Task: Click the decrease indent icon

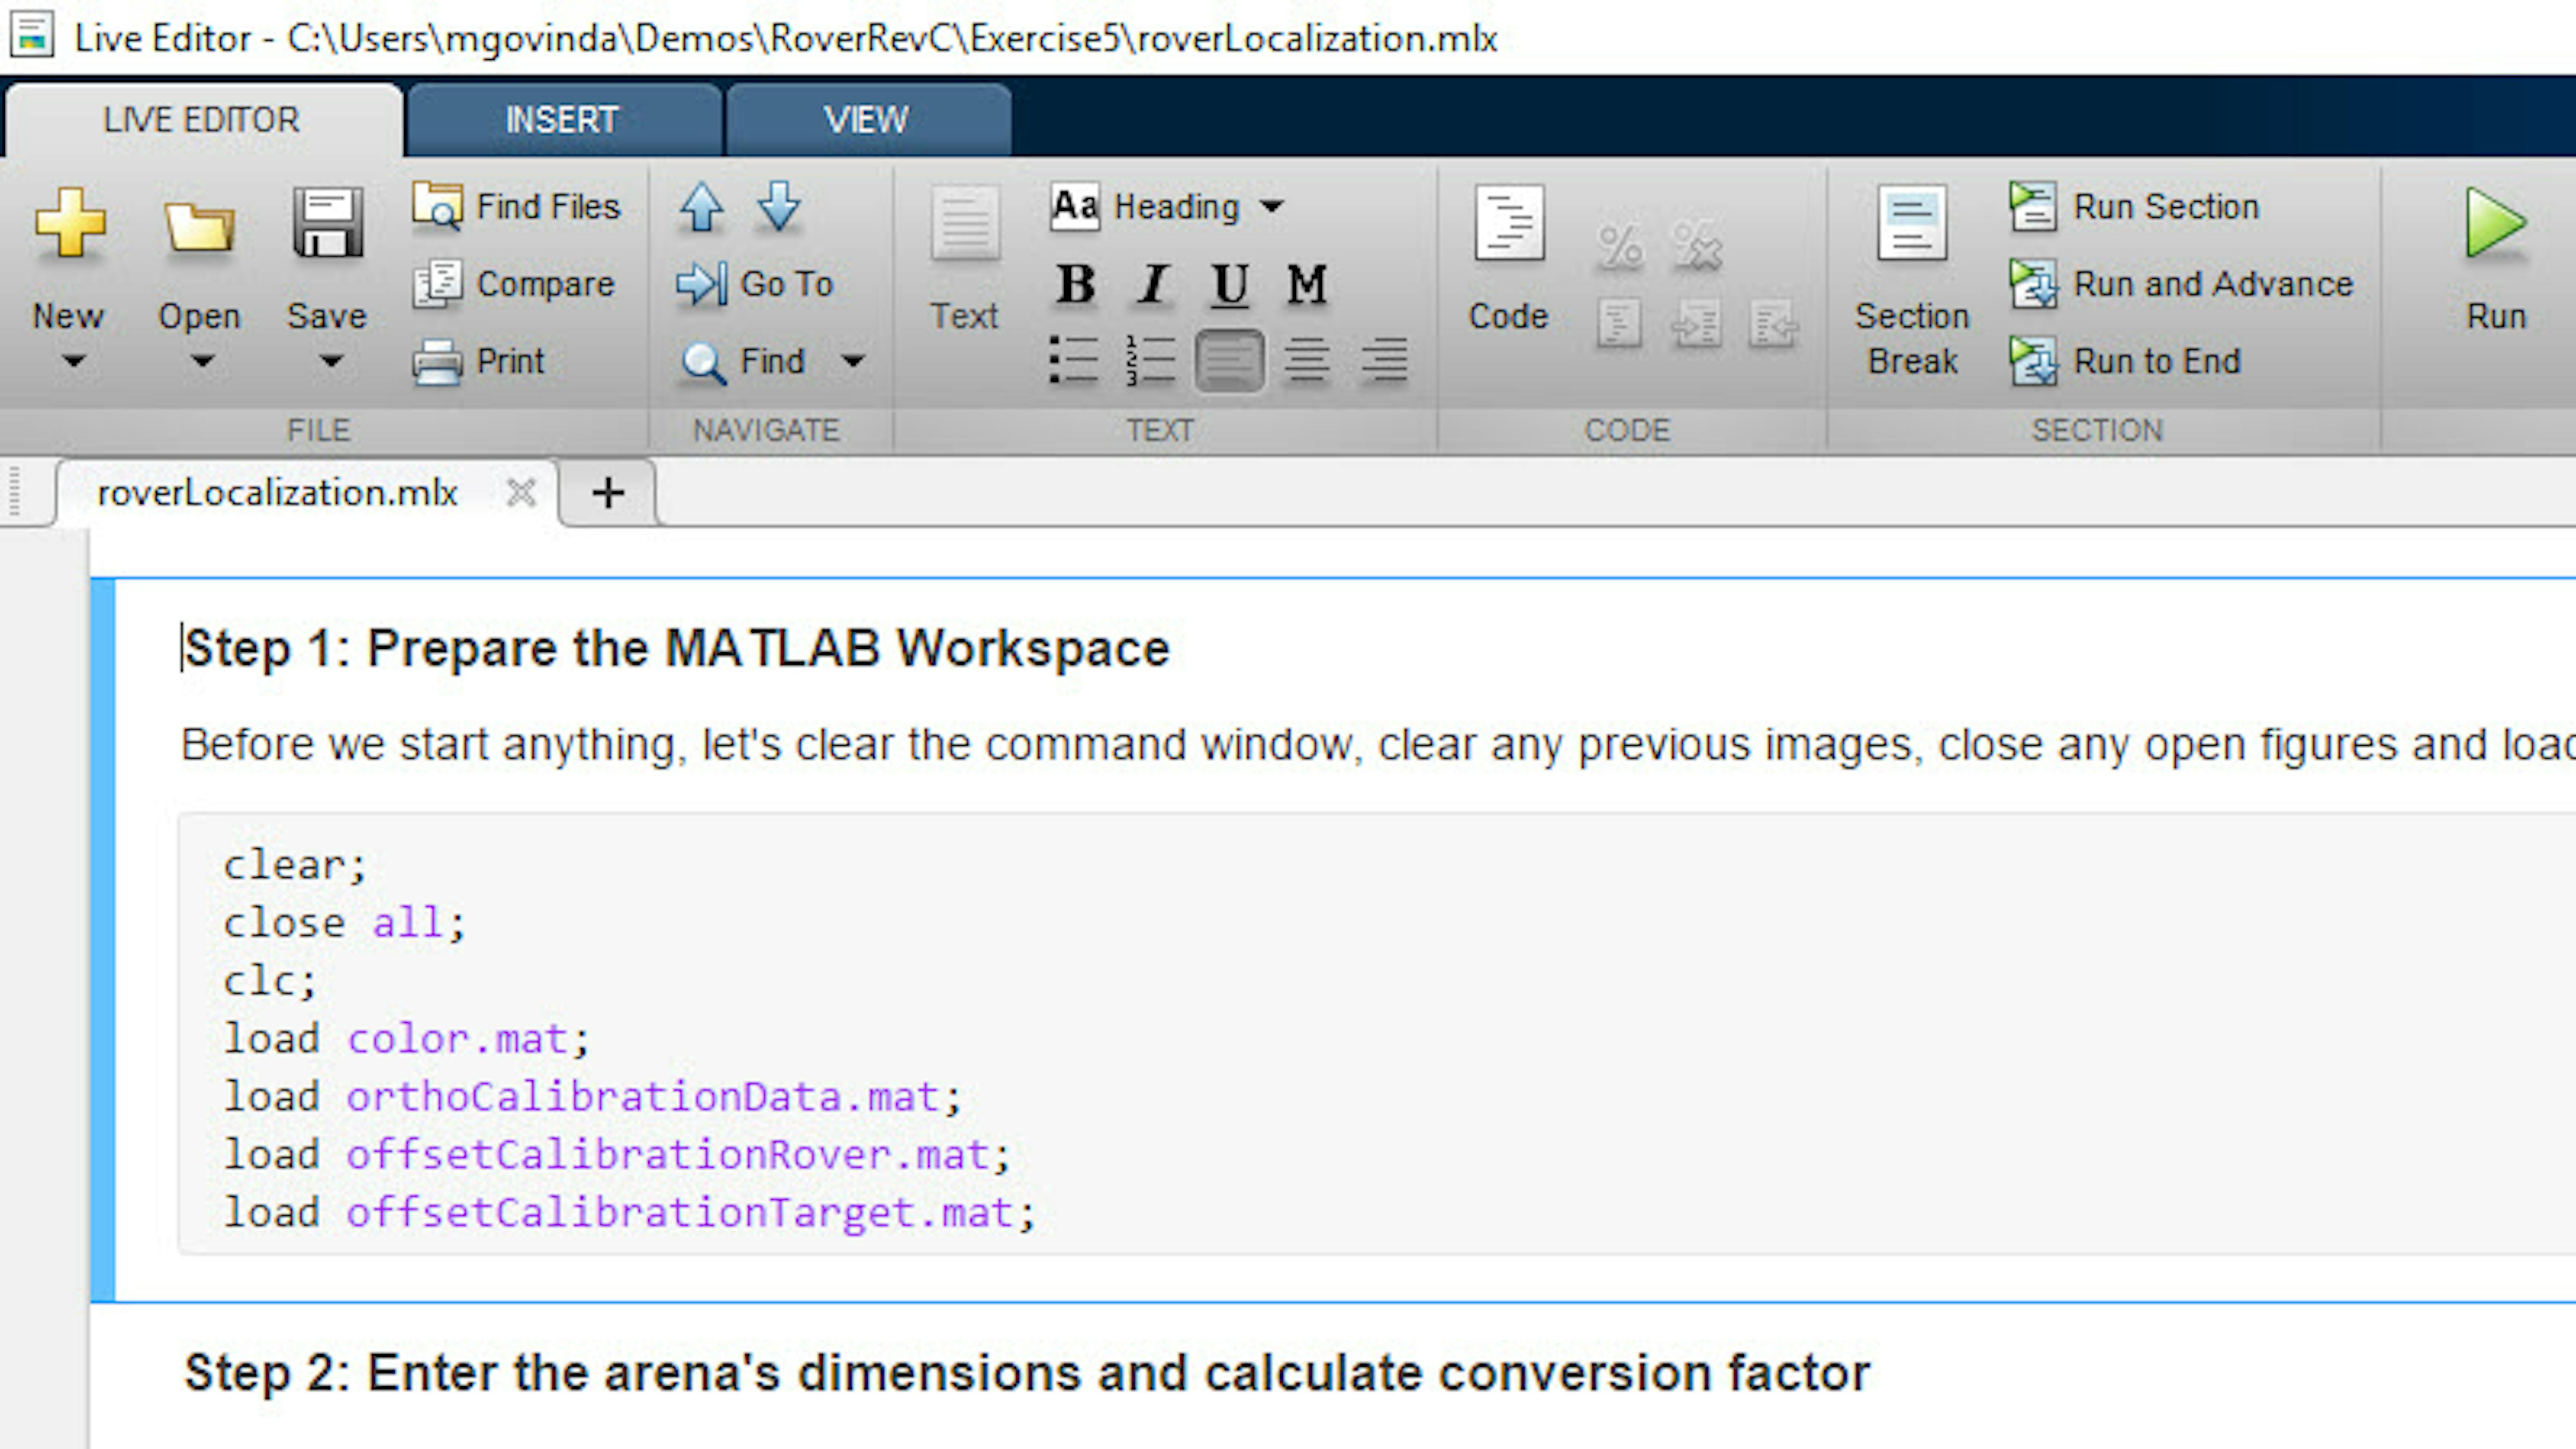Action: [x=1774, y=324]
